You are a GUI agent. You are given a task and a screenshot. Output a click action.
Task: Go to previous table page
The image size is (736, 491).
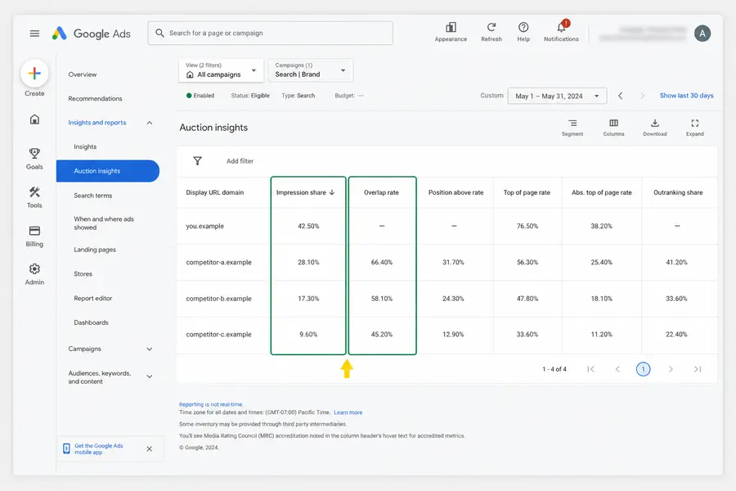click(617, 369)
